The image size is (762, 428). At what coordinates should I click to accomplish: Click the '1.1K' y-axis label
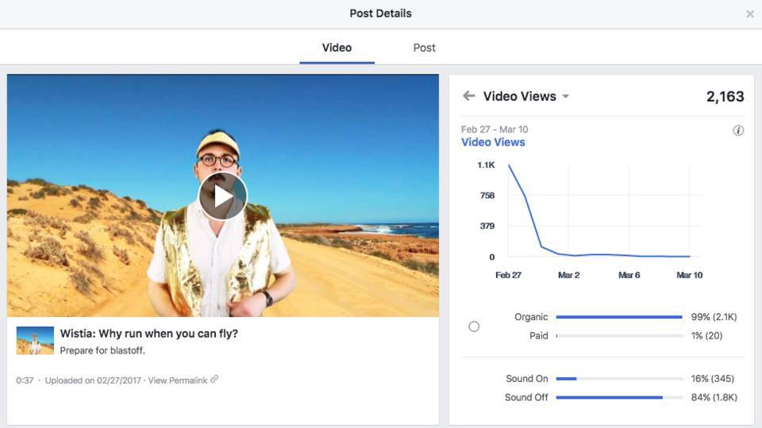pos(486,165)
